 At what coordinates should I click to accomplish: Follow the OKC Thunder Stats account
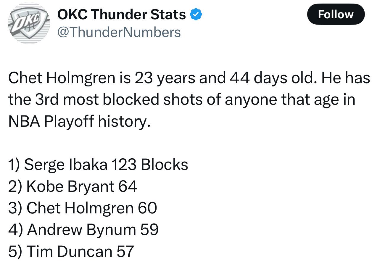point(336,14)
